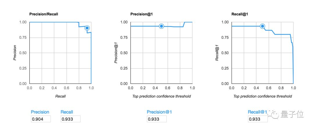314x128 pixels.
Task: Click the 量子位 watermark text
Action: [x=292, y=115]
